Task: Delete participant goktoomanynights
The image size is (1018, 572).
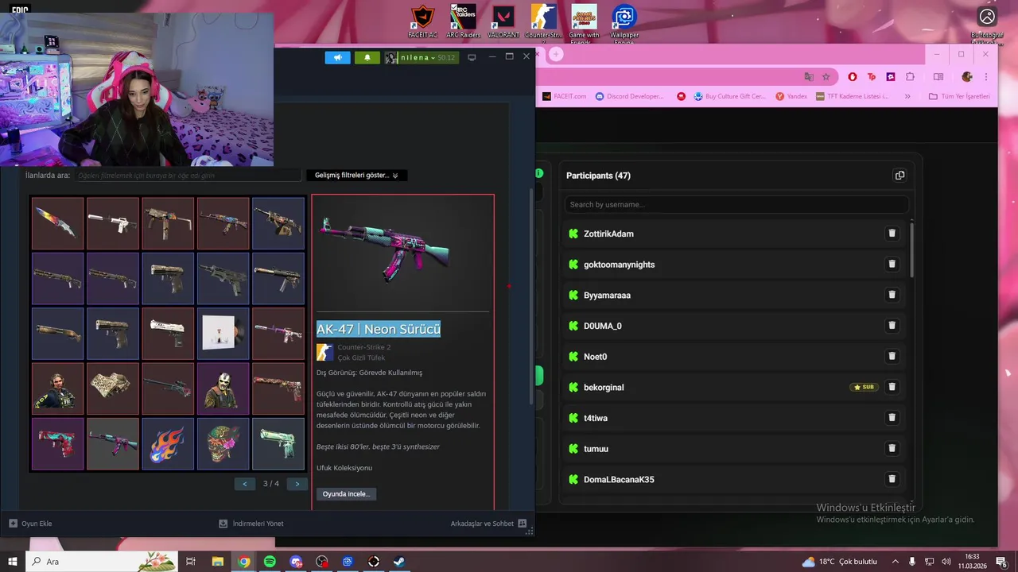Action: click(892, 264)
